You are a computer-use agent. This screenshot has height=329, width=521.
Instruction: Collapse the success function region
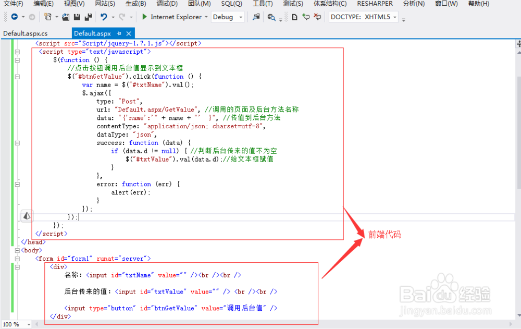[17, 143]
